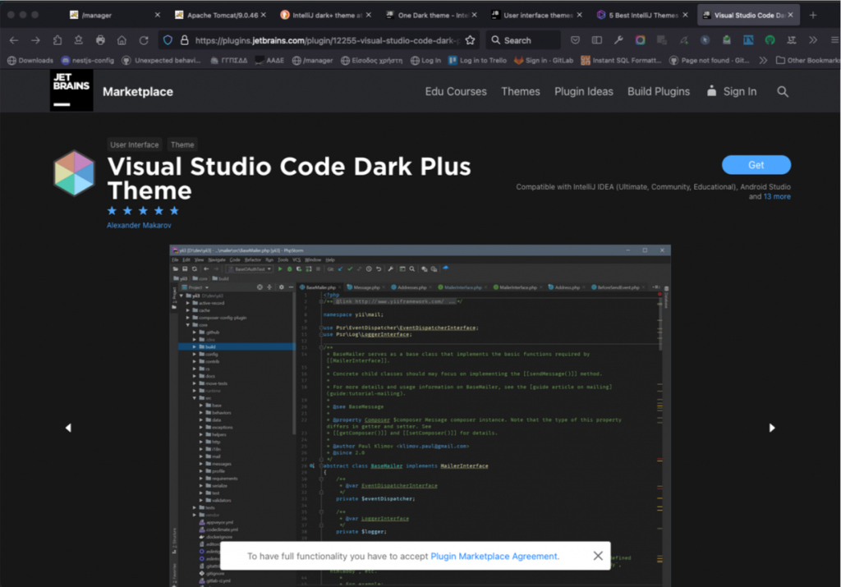Open the ΑΑΔΕ bookmark
The image size is (841, 587).
pos(269,61)
